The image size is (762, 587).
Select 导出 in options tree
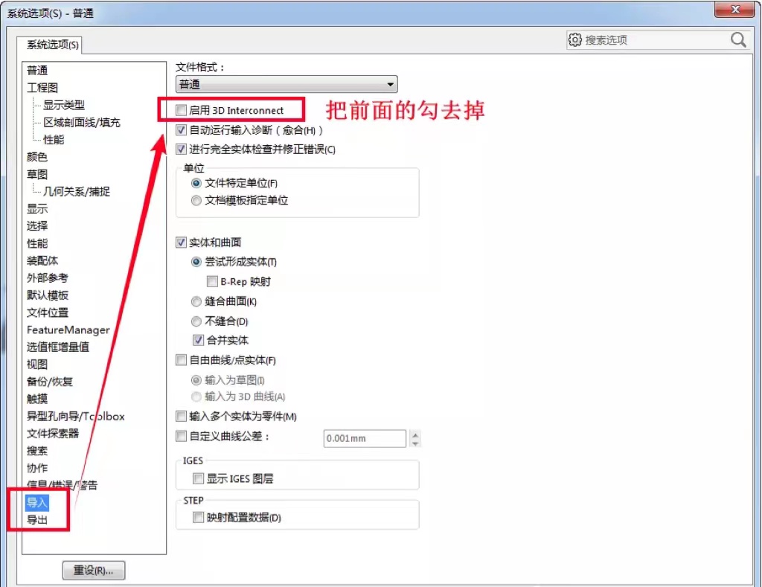37,520
